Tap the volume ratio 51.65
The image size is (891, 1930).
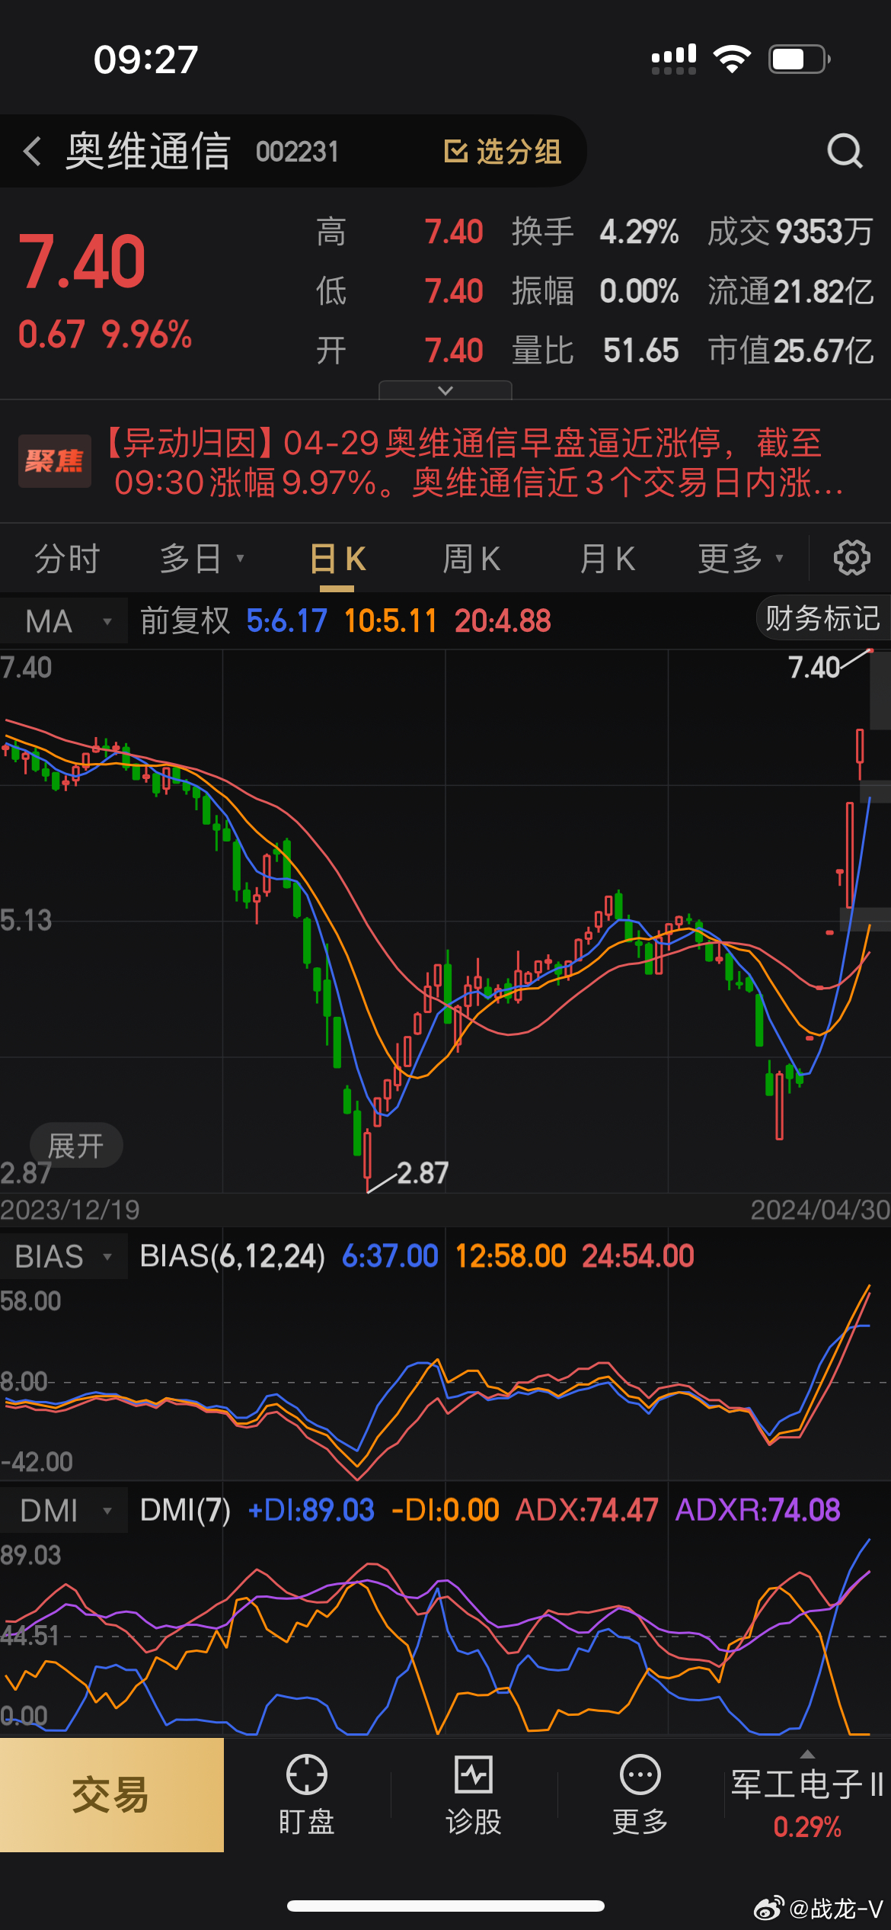click(x=640, y=351)
